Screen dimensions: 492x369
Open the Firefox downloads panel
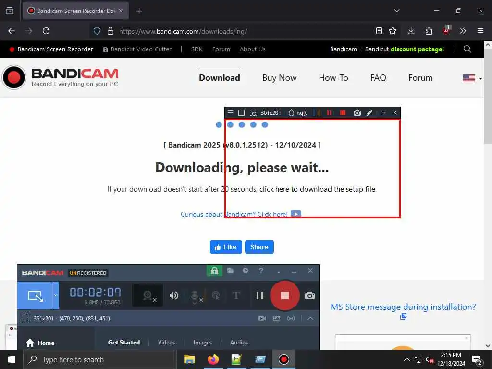tap(411, 31)
